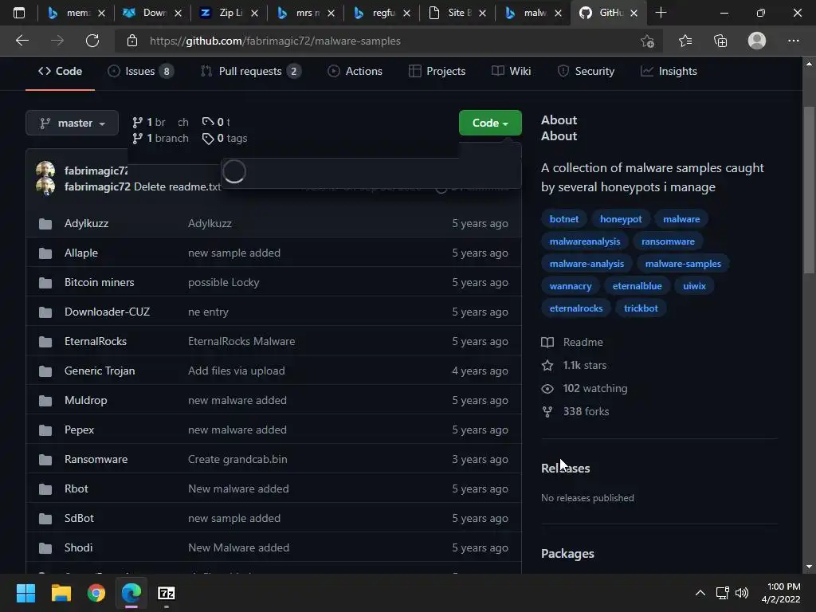
Task: Click the uiwix topic tag
Action: click(x=694, y=286)
